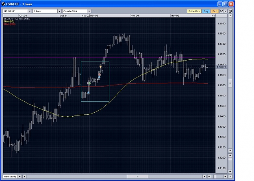The image size is (254, 181).
Task: Click the 1.1150 price axis label
Action: 221,168
